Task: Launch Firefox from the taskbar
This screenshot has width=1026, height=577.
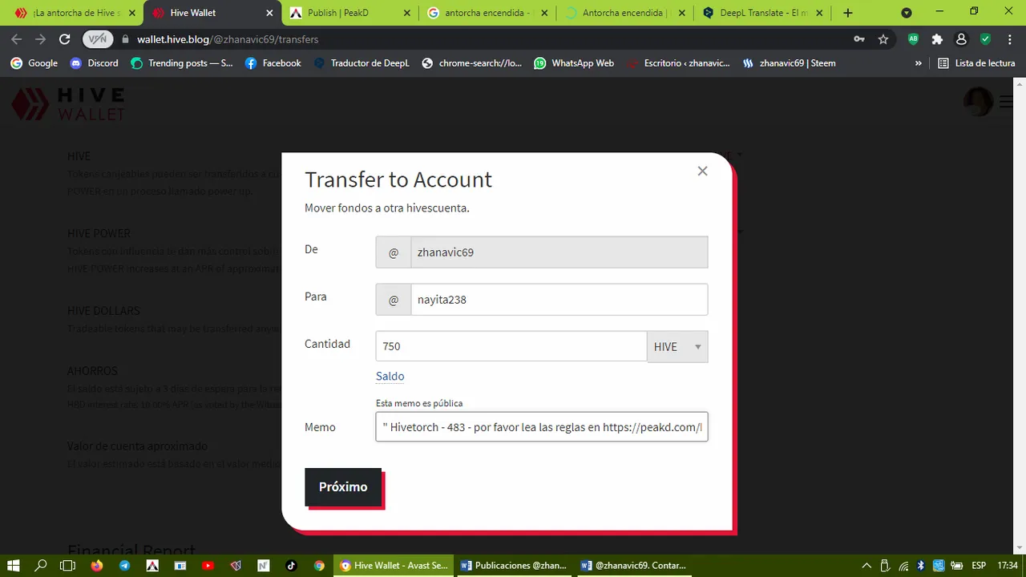Action: tap(96, 565)
